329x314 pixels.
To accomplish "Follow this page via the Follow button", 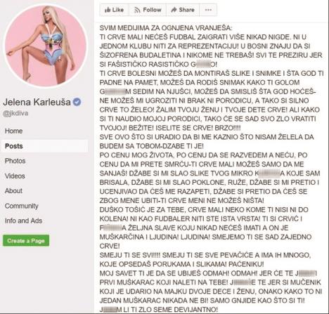I will pyautogui.click(x=148, y=10).
